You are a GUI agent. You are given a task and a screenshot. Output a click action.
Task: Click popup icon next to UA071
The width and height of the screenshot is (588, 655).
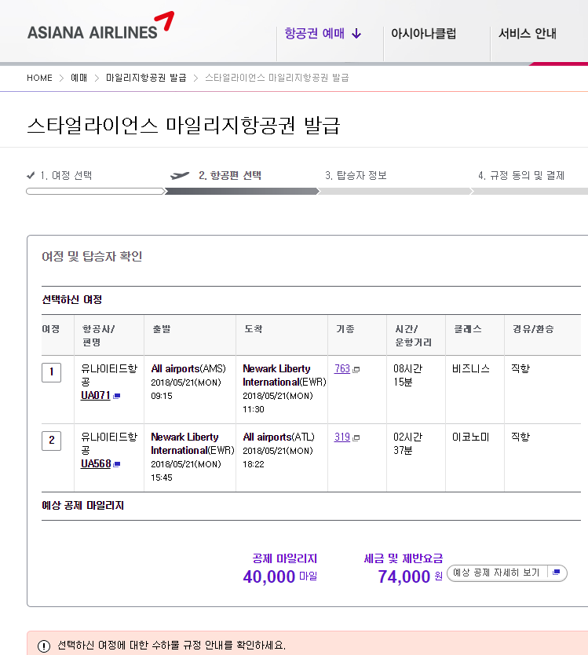click(116, 396)
